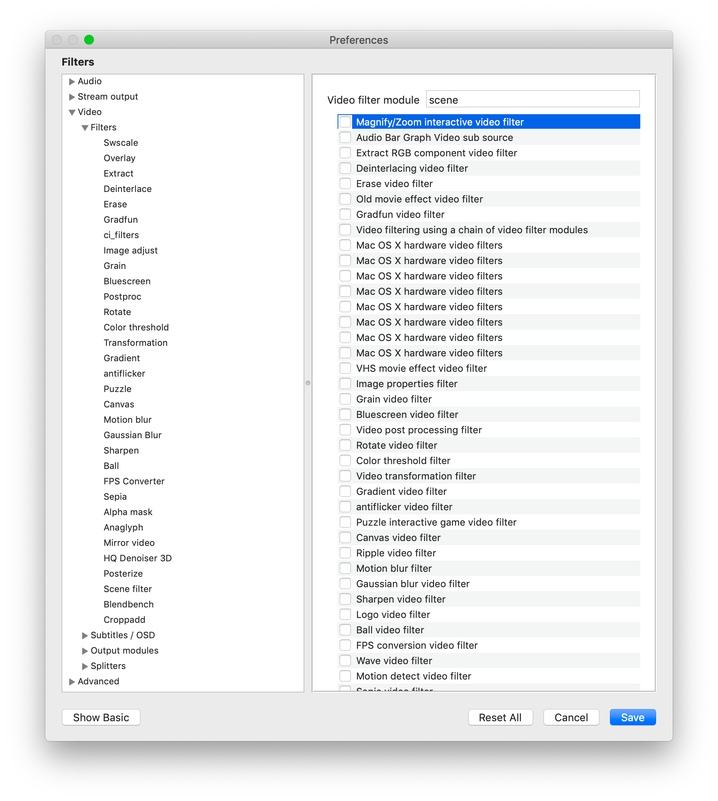Select Gaussian Blur in the sidebar
Screen dimensions: 718x801
[x=132, y=435]
